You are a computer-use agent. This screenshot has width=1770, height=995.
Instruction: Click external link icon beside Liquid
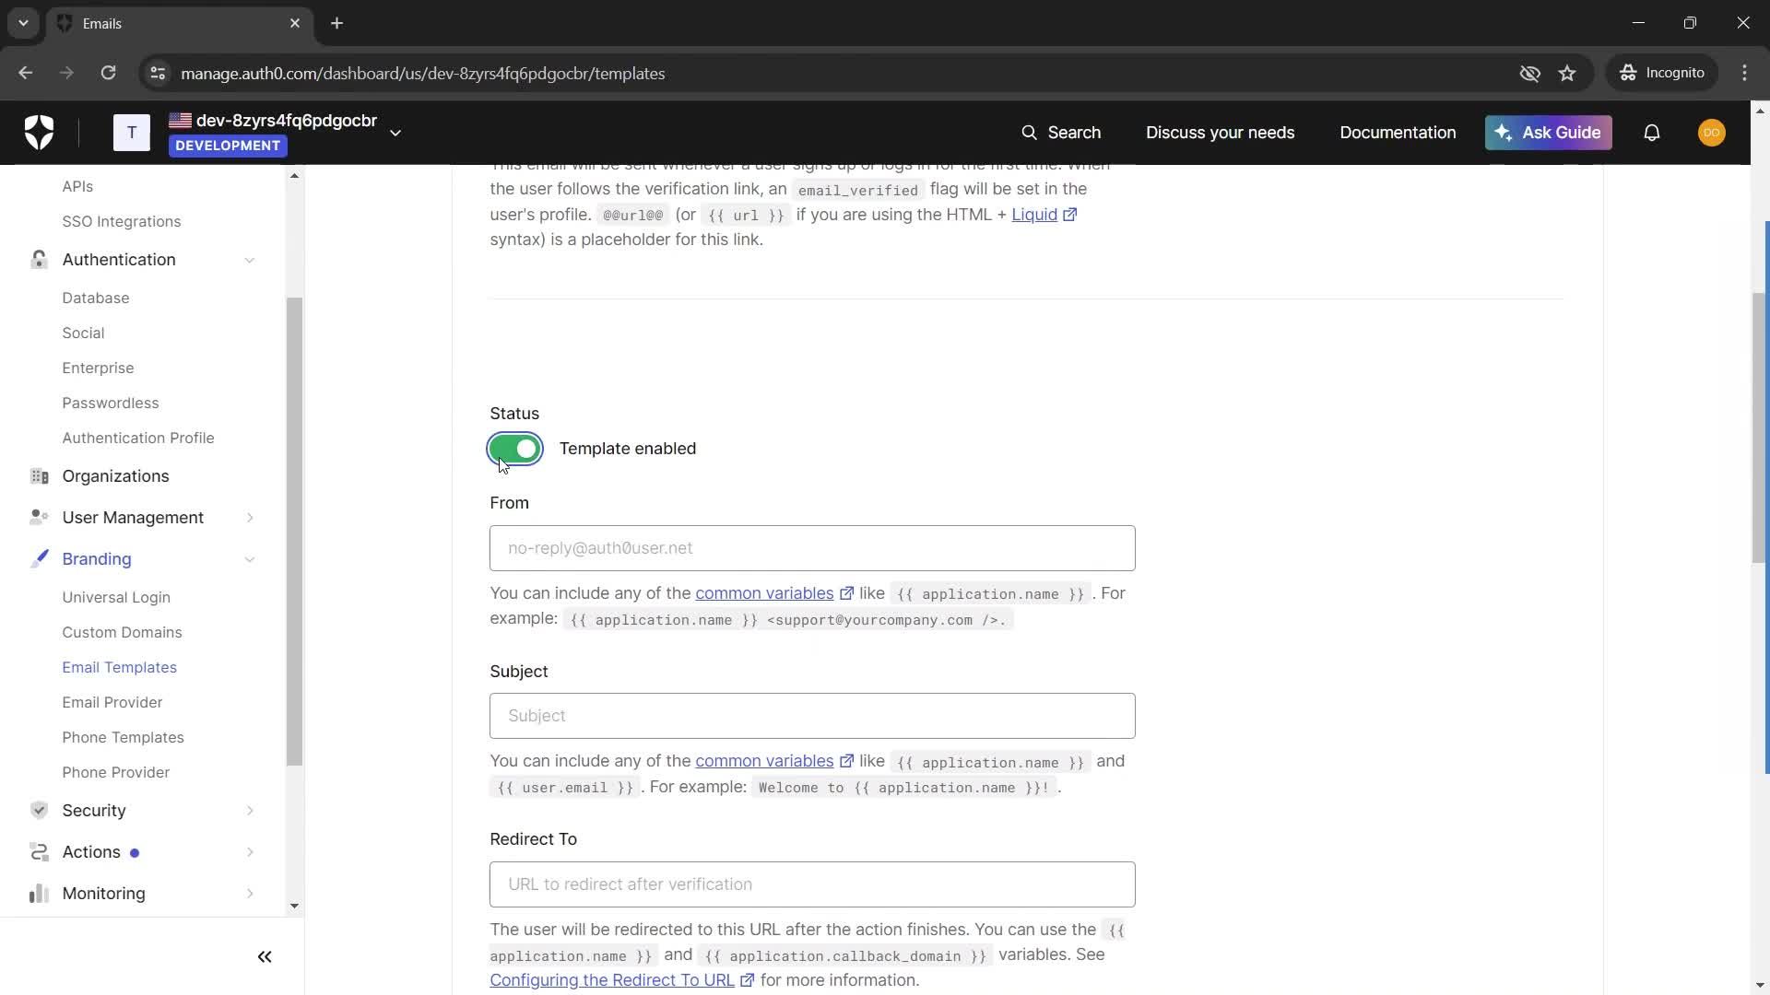1070,215
